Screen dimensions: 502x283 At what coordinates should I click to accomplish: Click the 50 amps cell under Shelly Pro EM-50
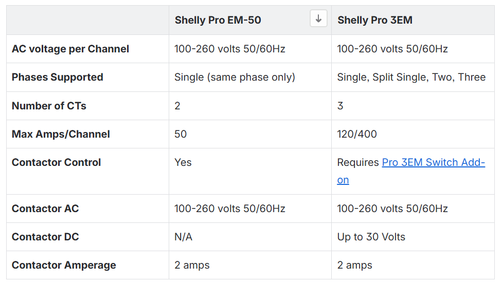coord(181,135)
